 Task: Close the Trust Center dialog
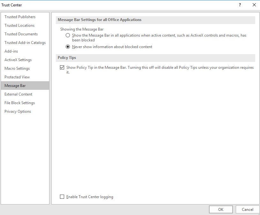254,5
